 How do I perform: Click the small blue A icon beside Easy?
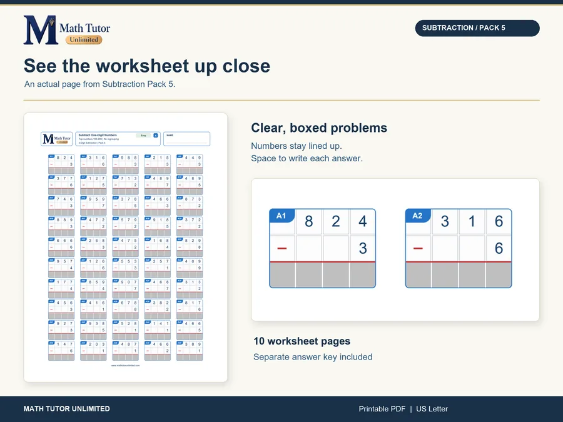click(x=156, y=135)
